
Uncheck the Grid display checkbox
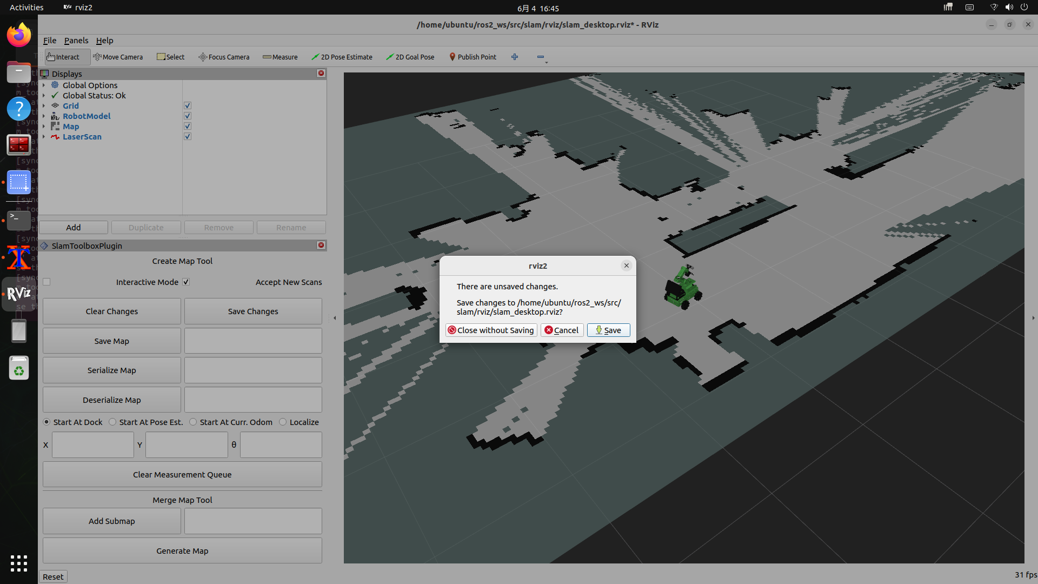188,106
